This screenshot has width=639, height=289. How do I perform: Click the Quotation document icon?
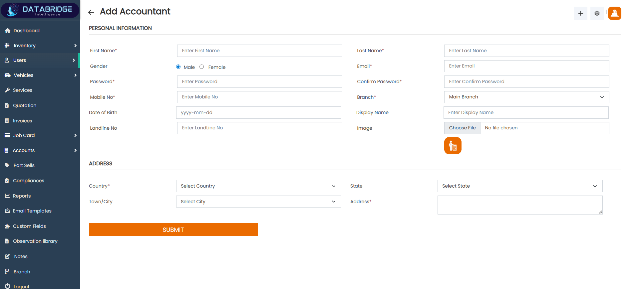pos(7,105)
